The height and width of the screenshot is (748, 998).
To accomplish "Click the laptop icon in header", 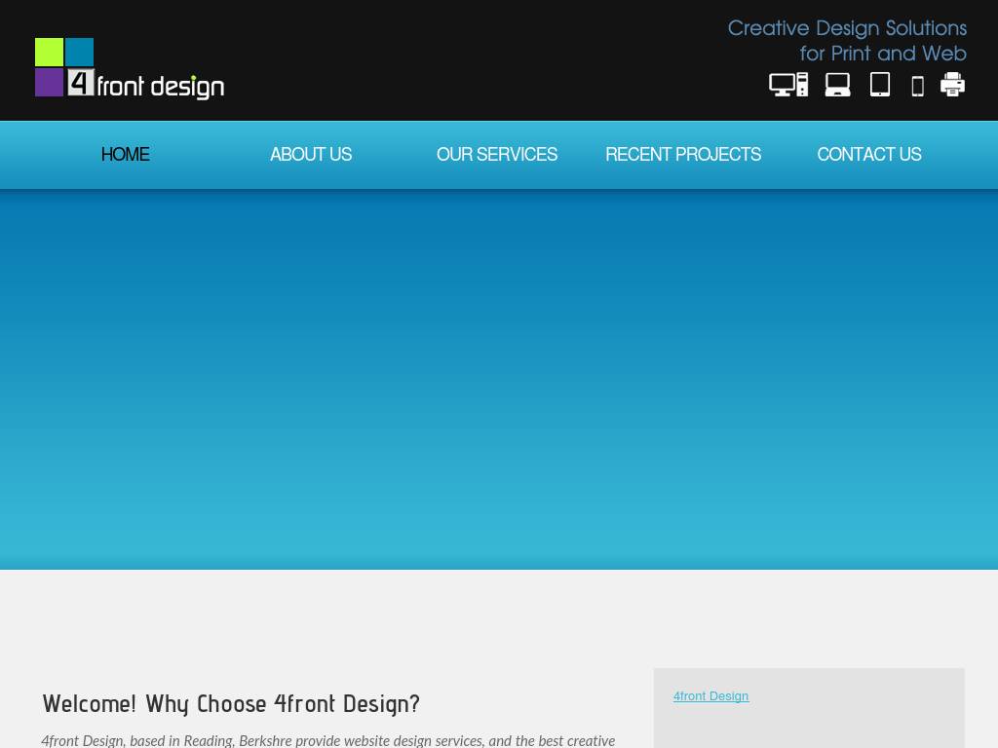I will tap(837, 85).
